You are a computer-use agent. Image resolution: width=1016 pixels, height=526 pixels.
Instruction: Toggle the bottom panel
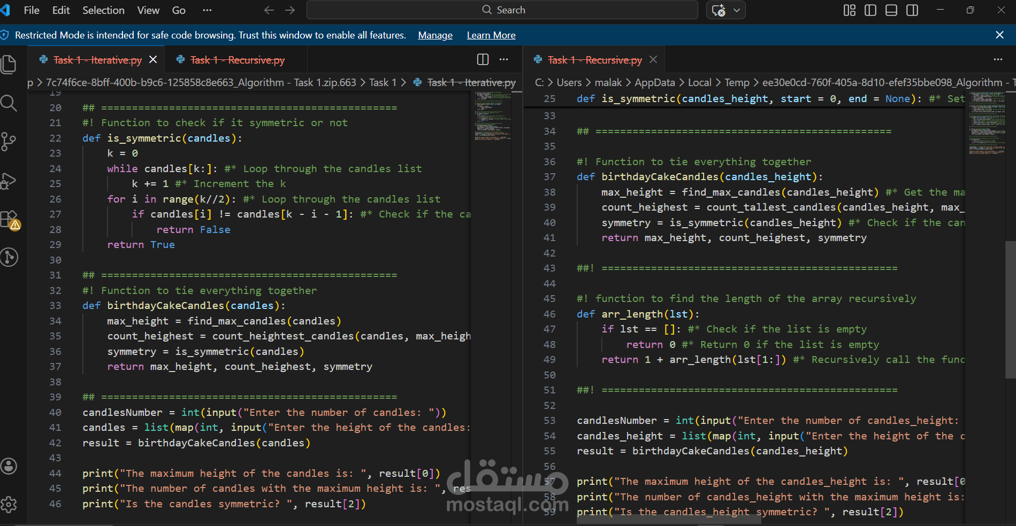(891, 10)
